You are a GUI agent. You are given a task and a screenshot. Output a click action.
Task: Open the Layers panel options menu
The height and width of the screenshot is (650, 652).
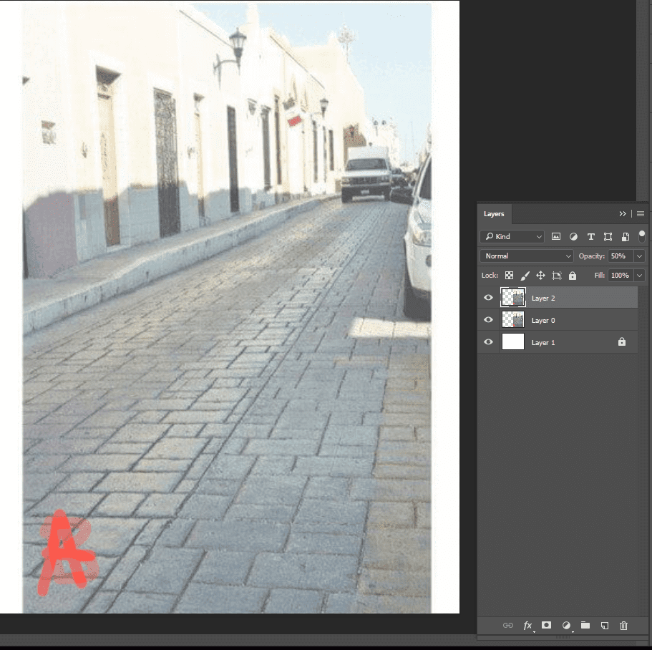point(641,213)
